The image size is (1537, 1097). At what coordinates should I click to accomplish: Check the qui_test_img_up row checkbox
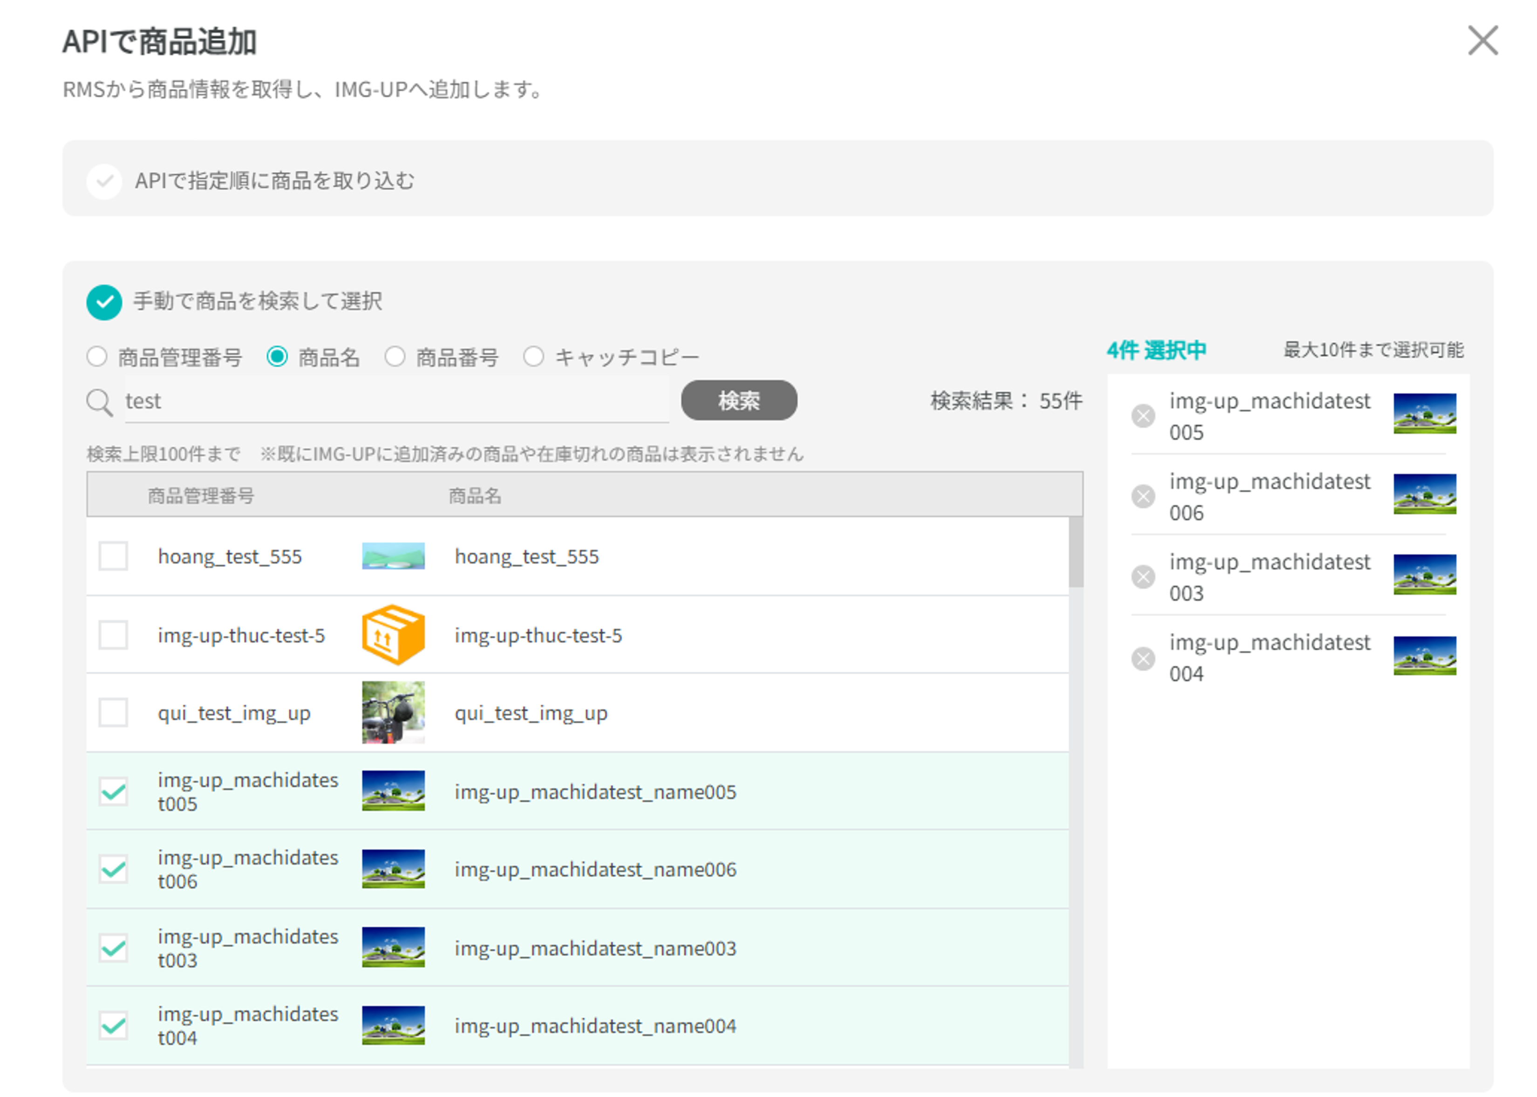(x=114, y=713)
